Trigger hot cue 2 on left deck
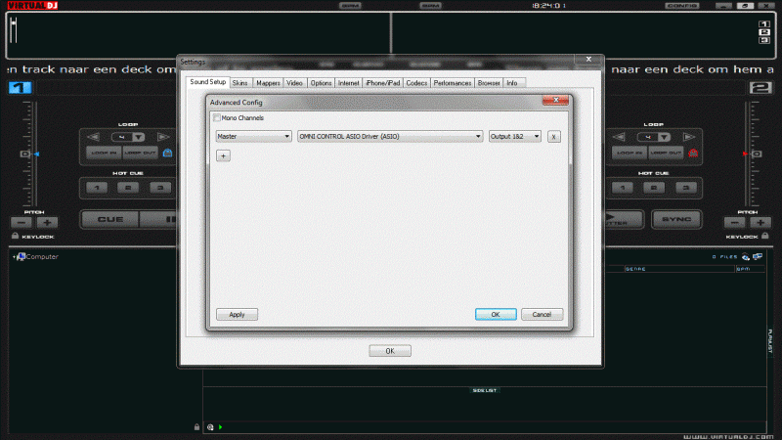The width and height of the screenshot is (782, 440). [x=128, y=188]
